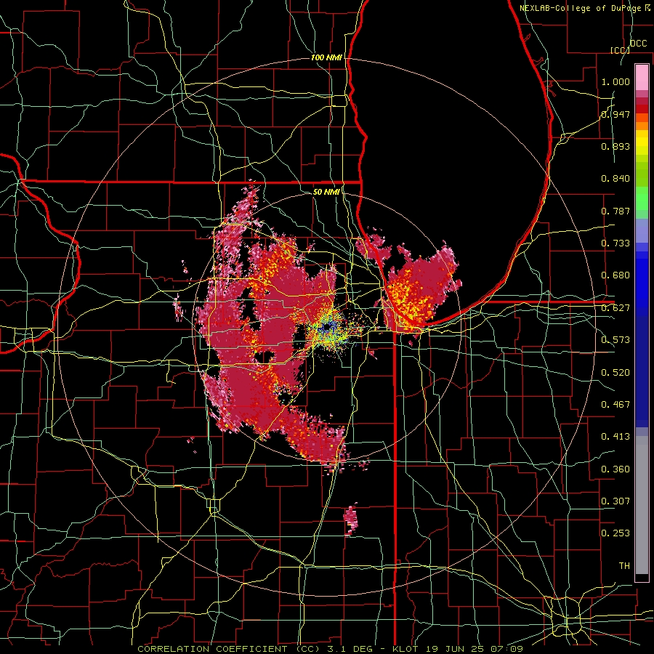This screenshot has height=654, width=654.
Task: Click the isolated pink echo south of radar
Action: coord(351,520)
